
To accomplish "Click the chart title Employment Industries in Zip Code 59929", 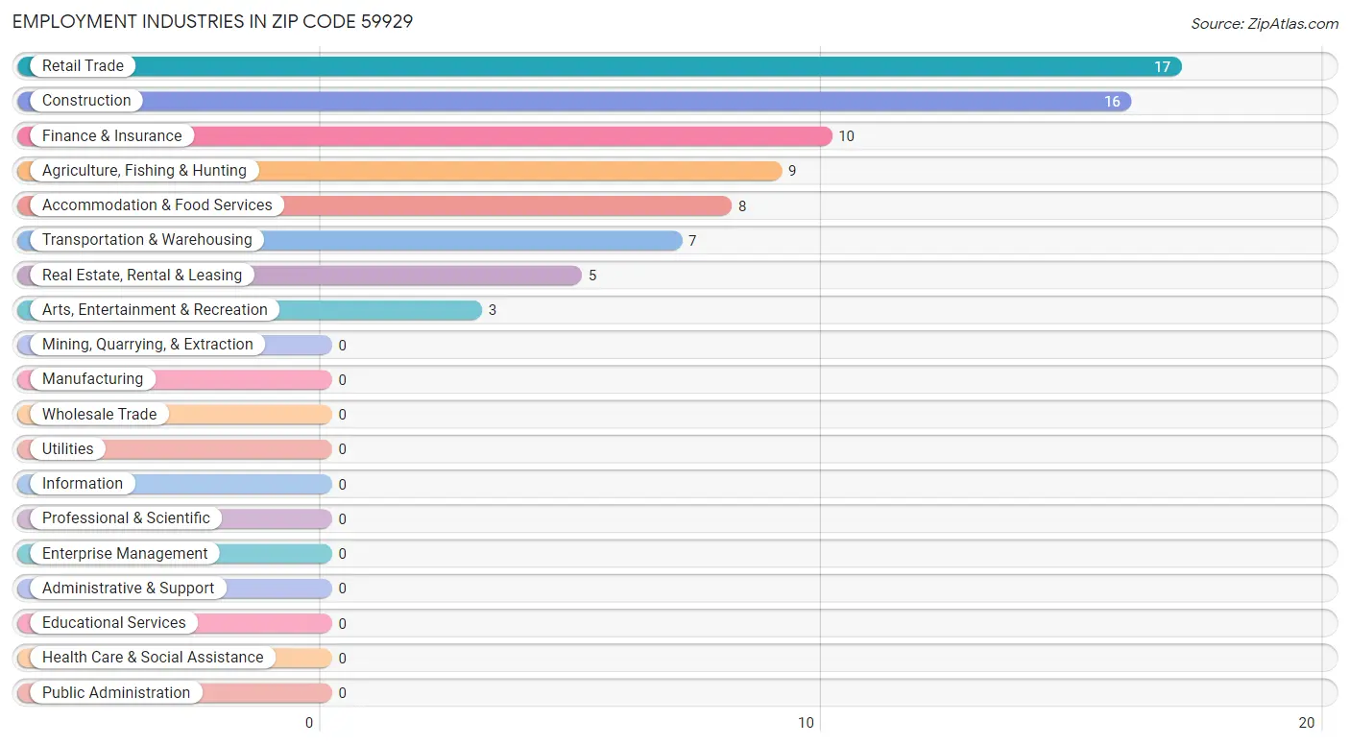I will click(213, 21).
